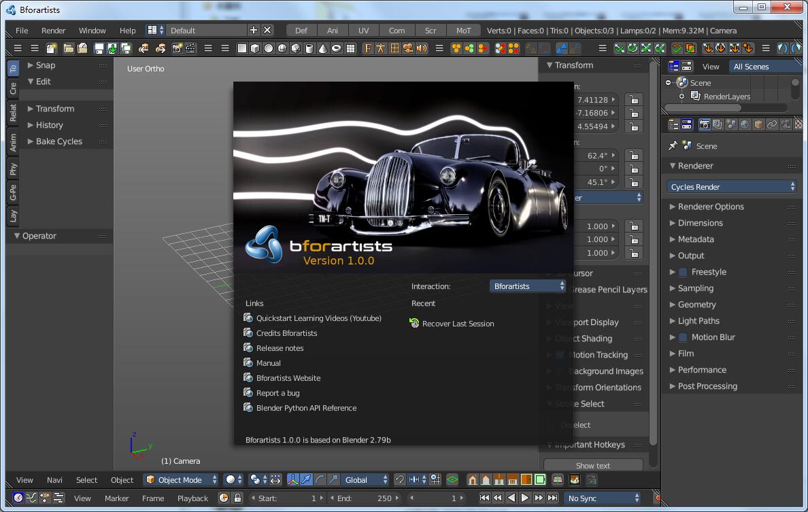Add a plane mesh primitive

pos(241,48)
